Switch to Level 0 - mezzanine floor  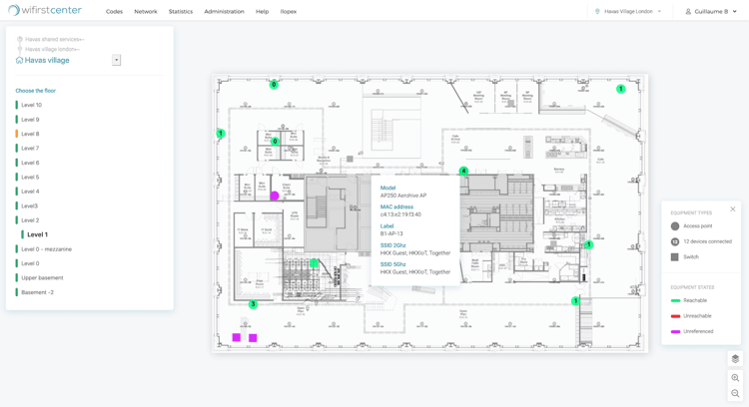click(46, 249)
